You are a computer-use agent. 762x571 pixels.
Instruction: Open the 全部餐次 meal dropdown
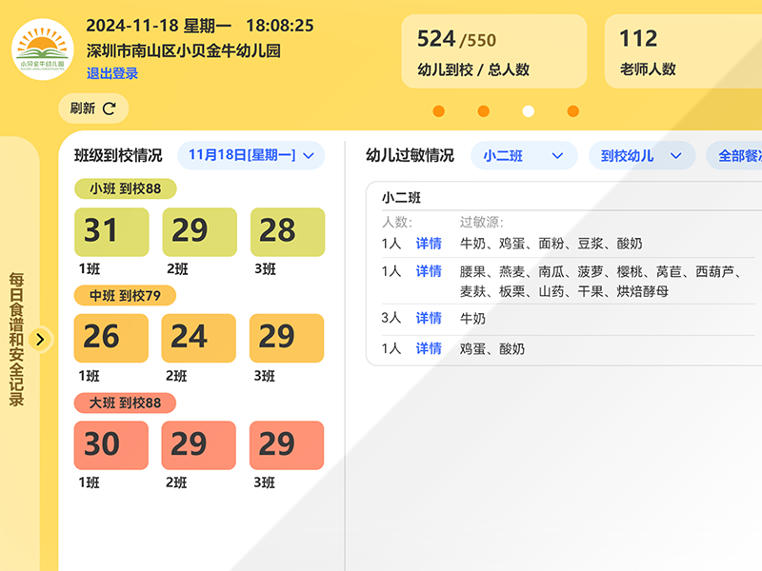pos(735,156)
